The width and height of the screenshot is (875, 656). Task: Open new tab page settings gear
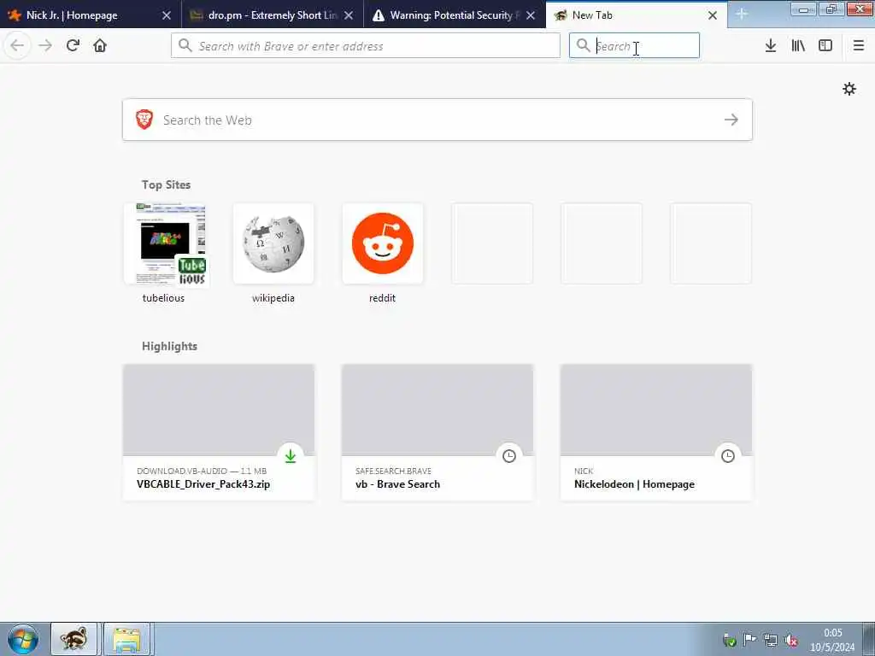[849, 89]
